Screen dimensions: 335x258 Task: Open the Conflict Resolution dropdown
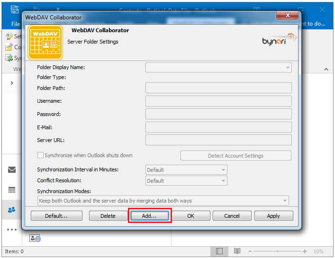tap(186, 180)
